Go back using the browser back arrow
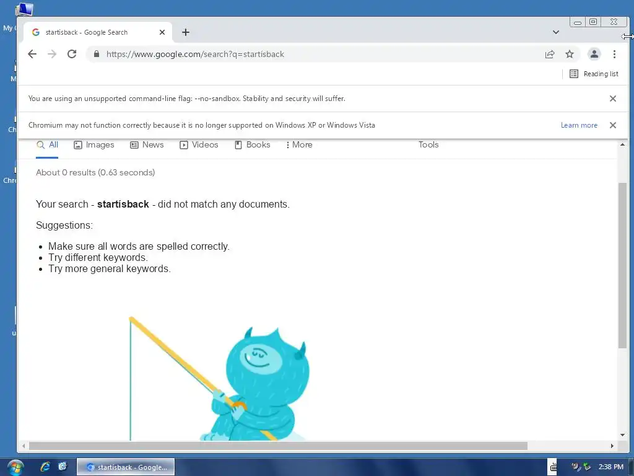Viewport: 634px width, 476px height. coord(32,54)
